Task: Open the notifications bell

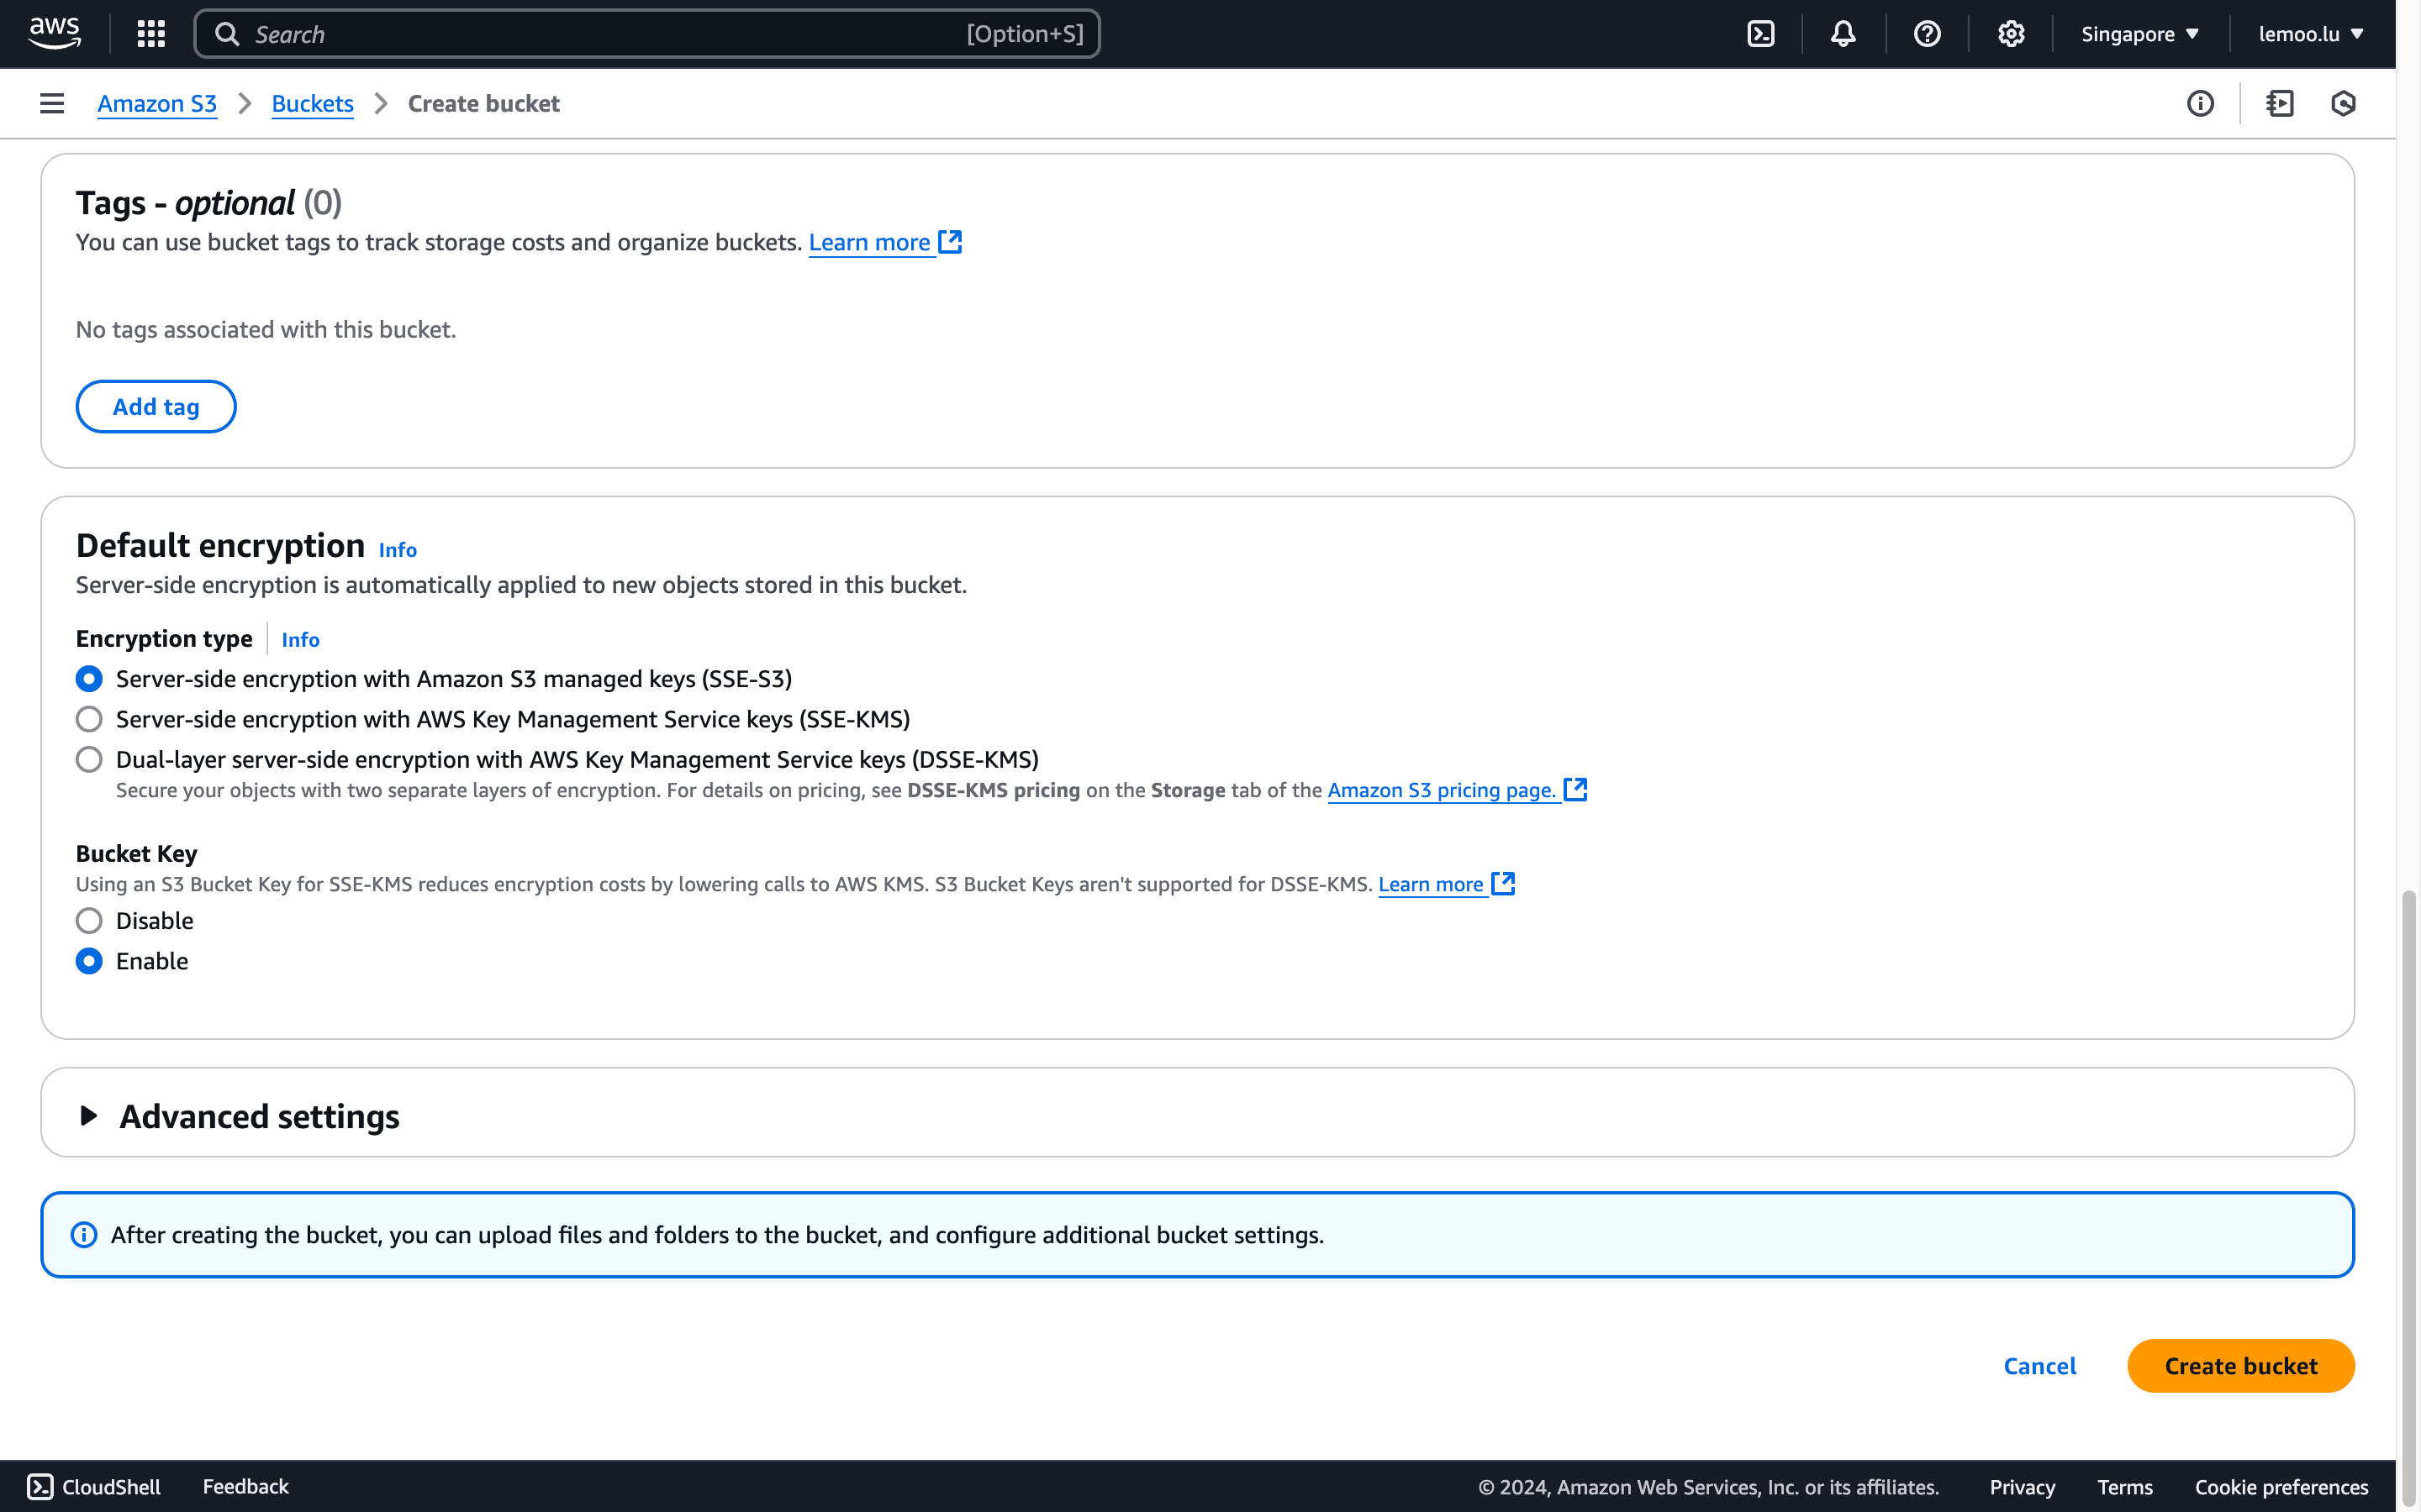Action: coord(1843,34)
